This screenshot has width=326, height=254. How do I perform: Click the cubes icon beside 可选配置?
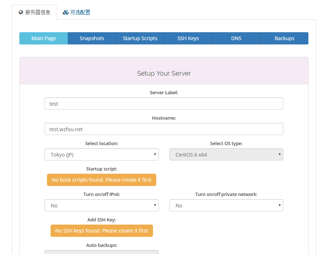coord(66,12)
